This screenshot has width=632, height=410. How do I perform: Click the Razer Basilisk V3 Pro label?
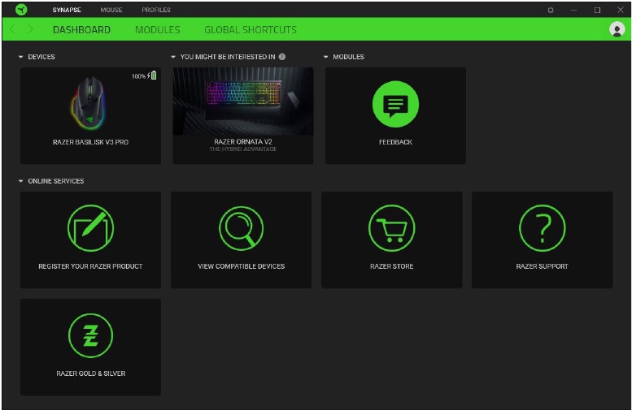tap(90, 142)
